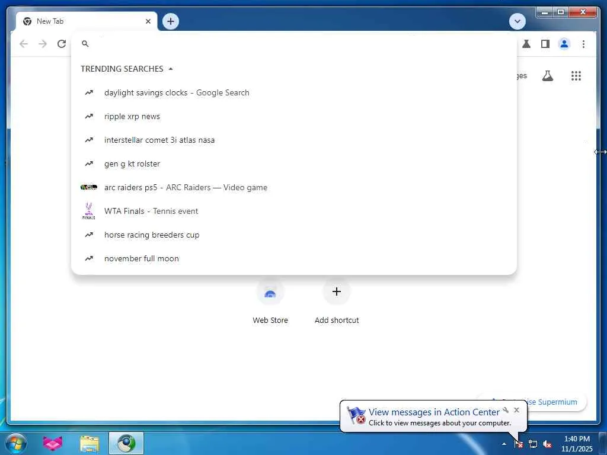The image size is (607, 455).
Task: Close the Action Center notification balloon
Action: point(516,410)
